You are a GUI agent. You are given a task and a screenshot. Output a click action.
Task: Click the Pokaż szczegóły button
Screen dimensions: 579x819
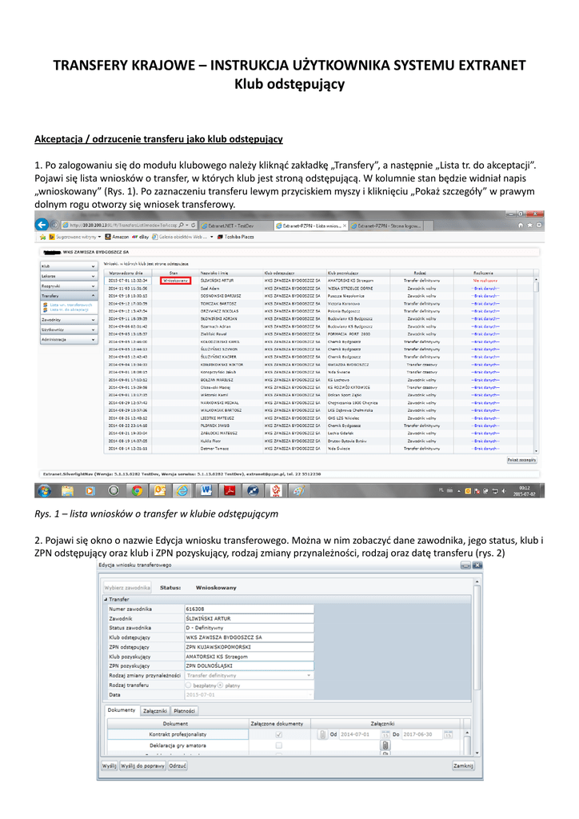tap(521, 460)
